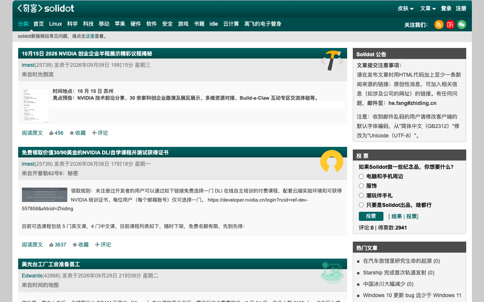Screen dimensions: 484x302
Task: Click the 来自开普勒62号6：秘密 department text
Action: [50, 173]
